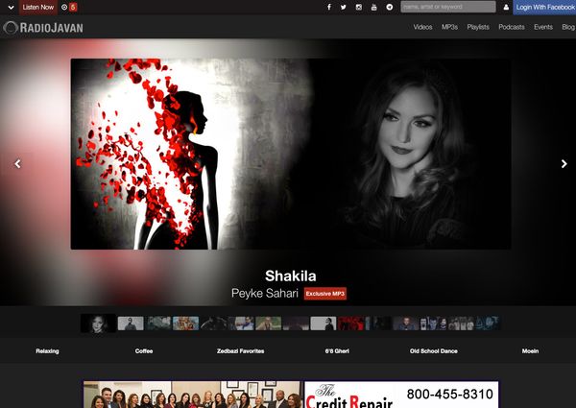Select the red-toned thumbnail in carousel strip
The height and width of the screenshot is (408, 576).
pos(351,324)
